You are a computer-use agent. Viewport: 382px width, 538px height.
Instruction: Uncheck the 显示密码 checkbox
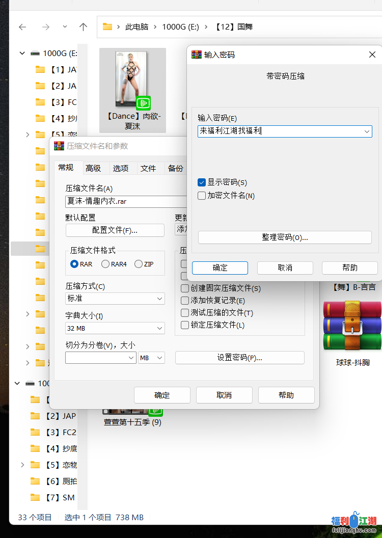(202, 182)
